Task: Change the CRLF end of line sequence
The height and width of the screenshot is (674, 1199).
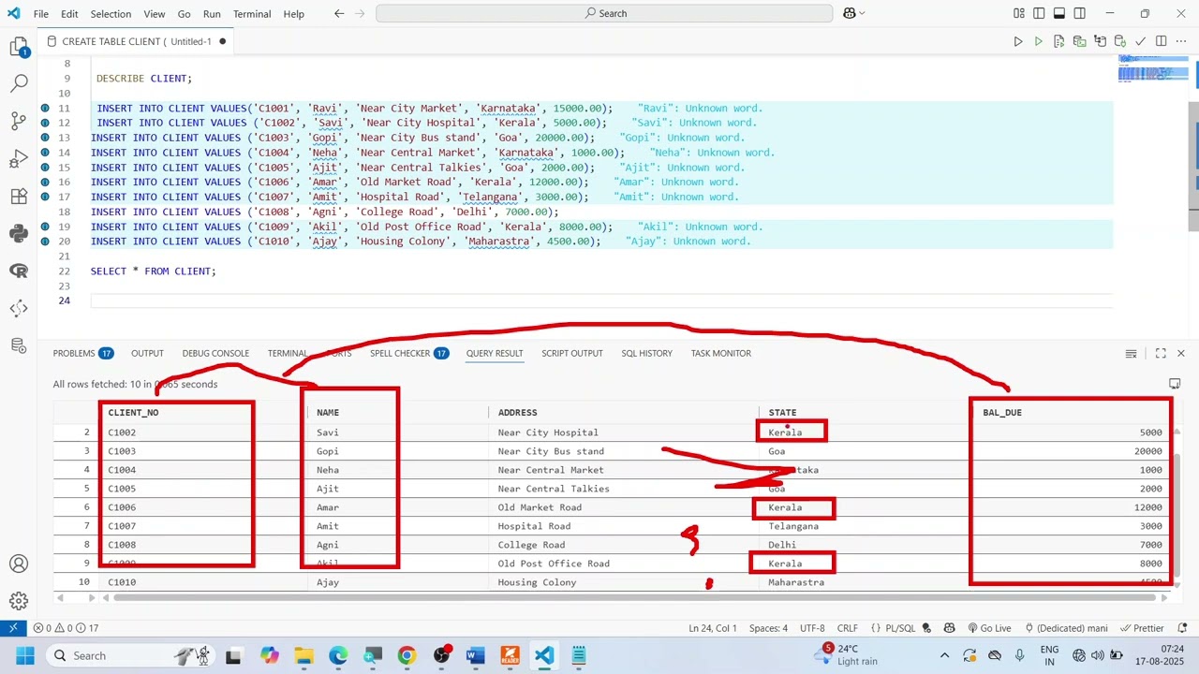Action: 848,628
